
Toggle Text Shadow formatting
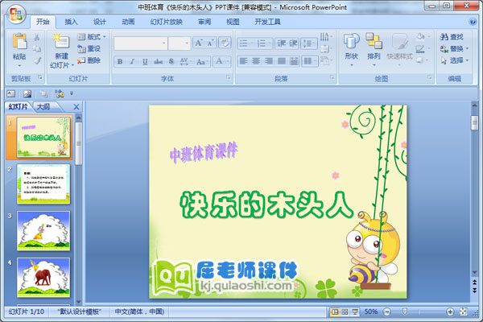[171, 62]
